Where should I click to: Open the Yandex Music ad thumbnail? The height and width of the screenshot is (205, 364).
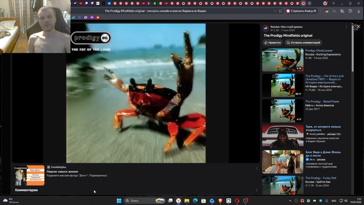[x=283, y=136]
